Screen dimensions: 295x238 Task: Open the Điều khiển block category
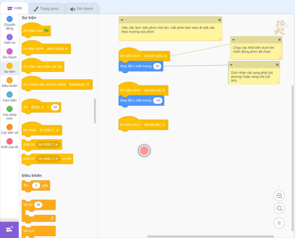click(x=10, y=82)
